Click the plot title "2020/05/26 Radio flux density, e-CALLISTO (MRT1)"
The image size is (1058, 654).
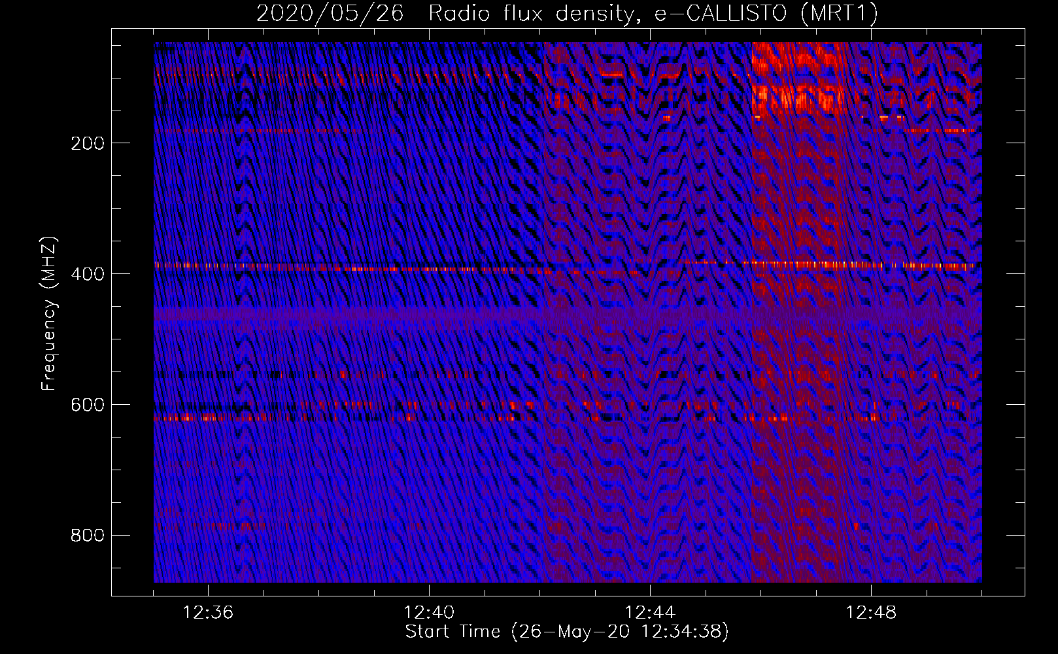coord(567,14)
